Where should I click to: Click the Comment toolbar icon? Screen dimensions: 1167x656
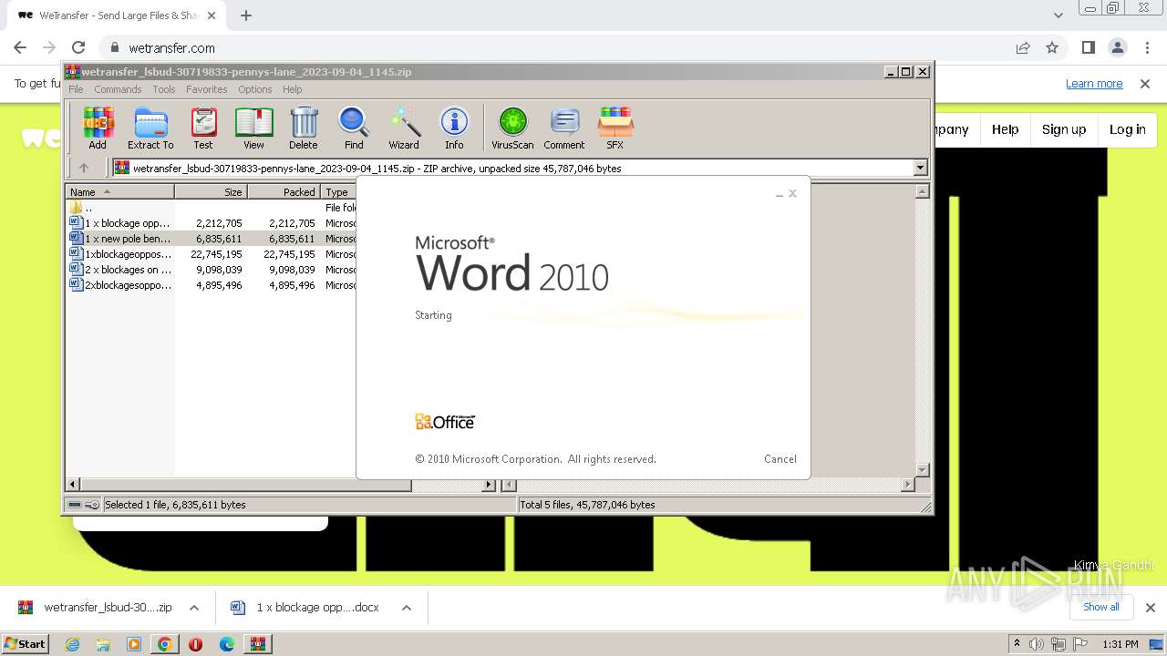(564, 128)
